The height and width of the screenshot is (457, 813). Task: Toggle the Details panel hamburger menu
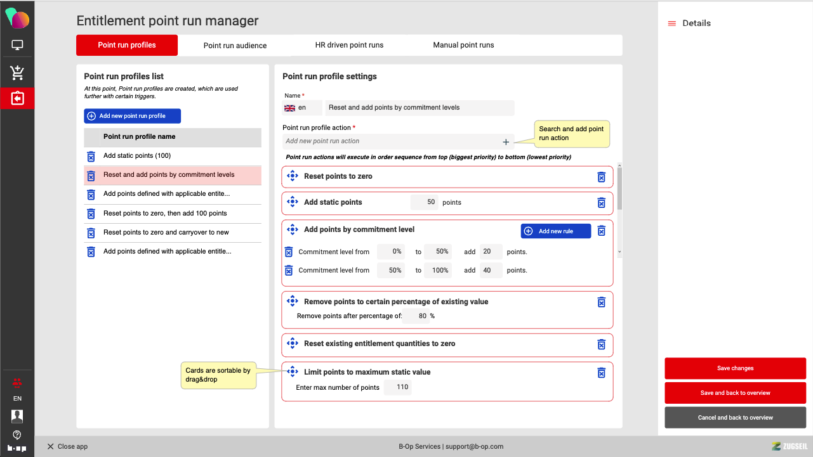[671, 23]
